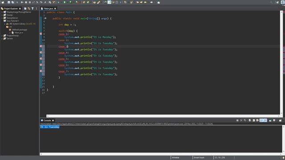Click the editor horizontal scrollbar
The height and width of the screenshot is (160, 285).
click(x=163, y=116)
